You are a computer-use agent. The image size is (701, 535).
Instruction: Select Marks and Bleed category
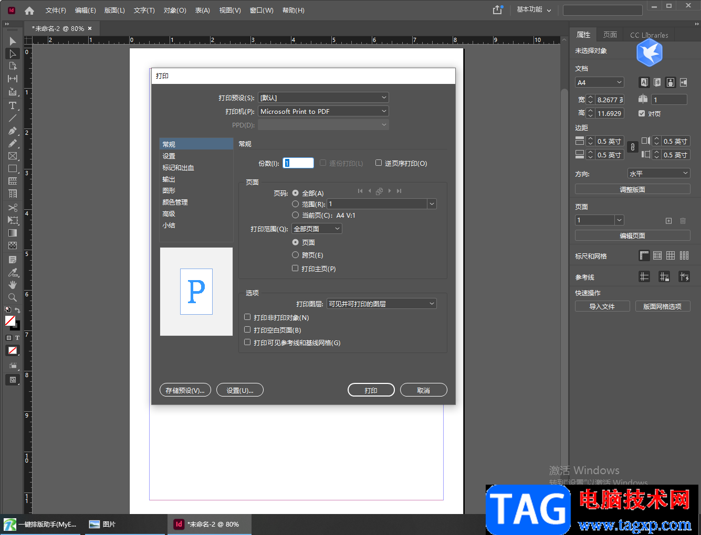click(x=196, y=167)
